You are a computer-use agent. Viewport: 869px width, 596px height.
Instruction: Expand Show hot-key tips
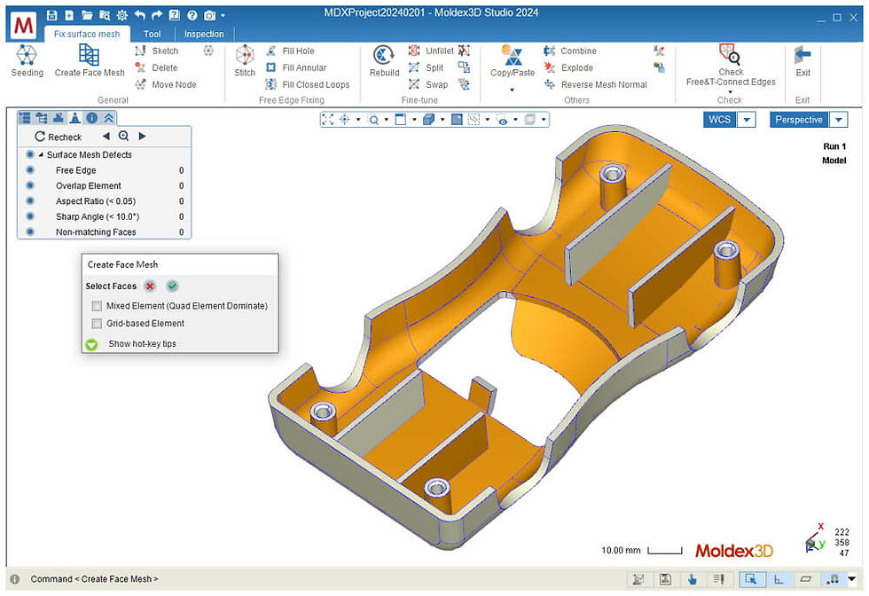tap(91, 344)
